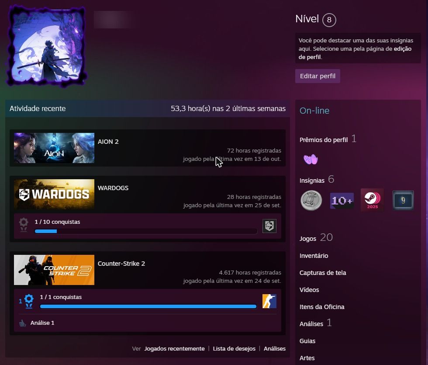Open 'Capturas de tela' sidebar link
Viewport: 428px width, 365px height.
coord(323,273)
